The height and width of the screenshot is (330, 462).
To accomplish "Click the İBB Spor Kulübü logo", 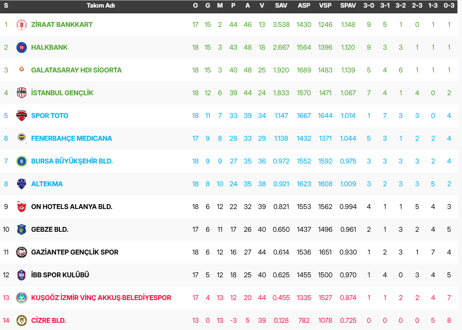I will pyautogui.click(x=22, y=275).
